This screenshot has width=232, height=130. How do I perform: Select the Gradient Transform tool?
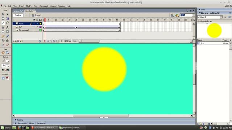click(x=7, y=18)
